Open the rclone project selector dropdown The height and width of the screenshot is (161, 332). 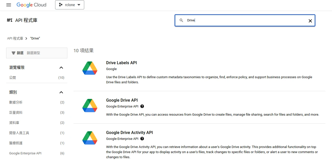tap(70, 5)
